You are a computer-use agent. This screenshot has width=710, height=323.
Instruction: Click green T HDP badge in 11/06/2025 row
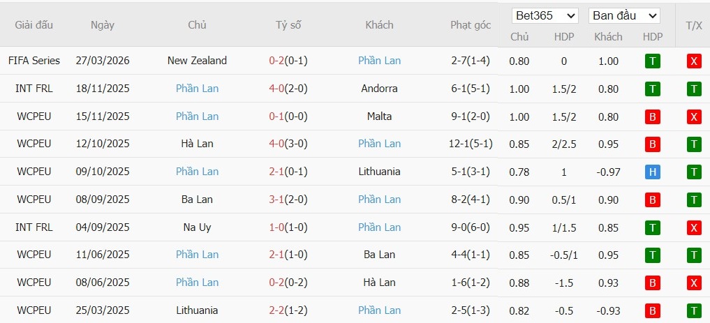652,255
